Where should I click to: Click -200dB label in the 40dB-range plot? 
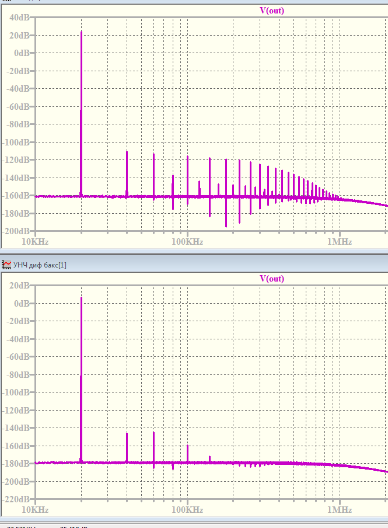pos(16,231)
